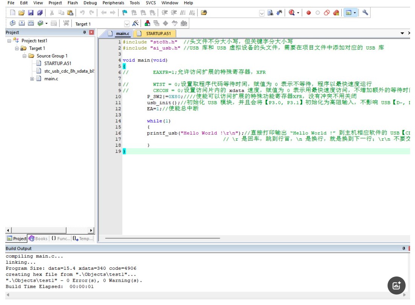
Task: Expand the main.c tree node
Action: 32,79
